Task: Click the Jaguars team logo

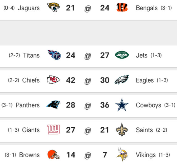Action: [54, 8]
